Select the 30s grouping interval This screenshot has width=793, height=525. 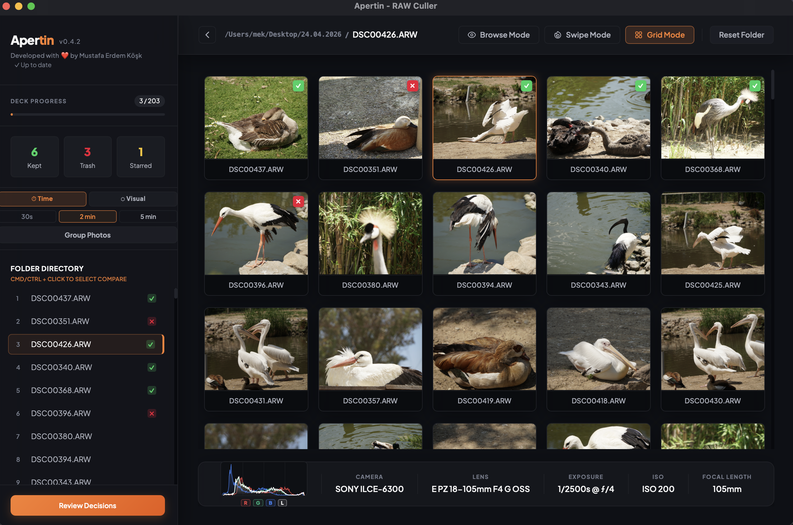click(27, 217)
